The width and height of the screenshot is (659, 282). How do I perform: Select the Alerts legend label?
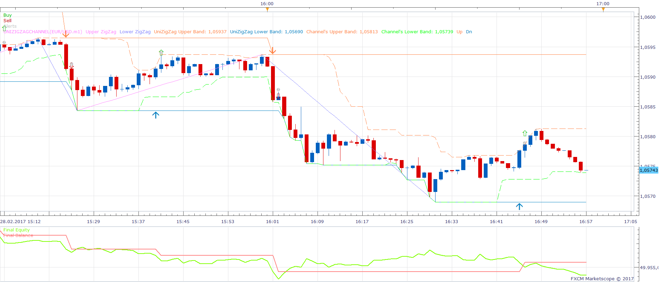coord(10,26)
